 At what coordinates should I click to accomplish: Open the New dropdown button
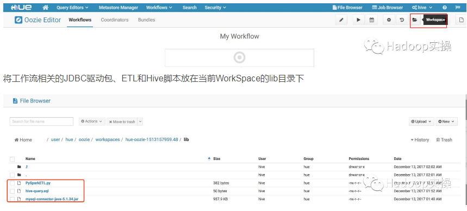coord(446,122)
